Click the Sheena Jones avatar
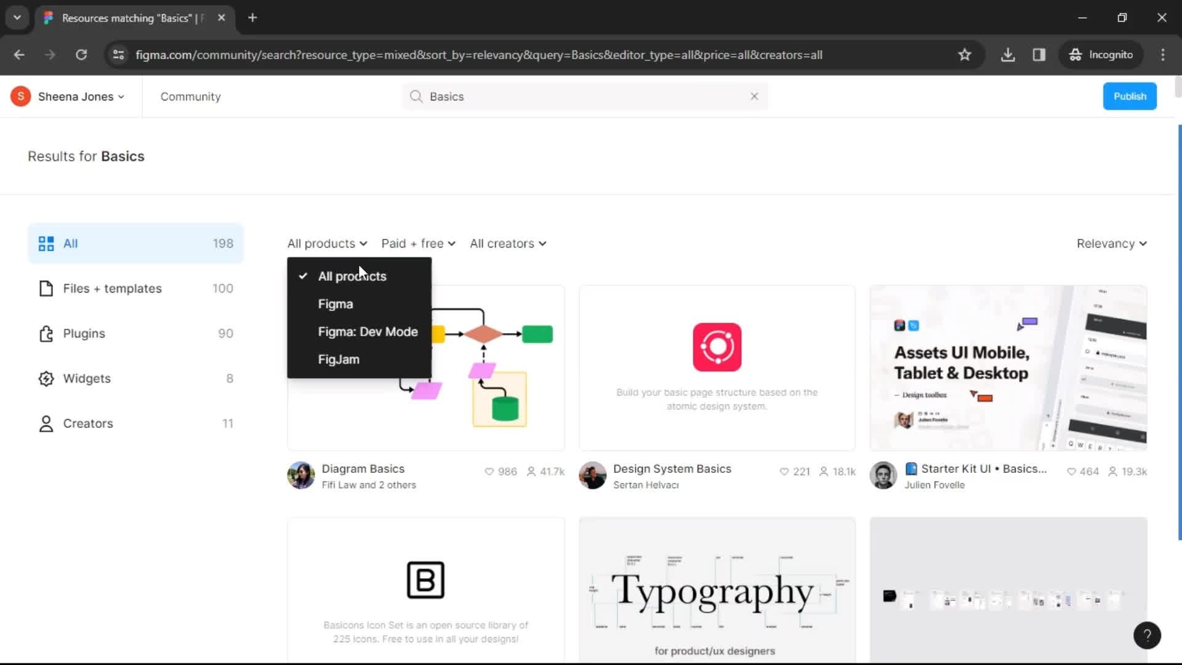The image size is (1182, 665). (20, 97)
